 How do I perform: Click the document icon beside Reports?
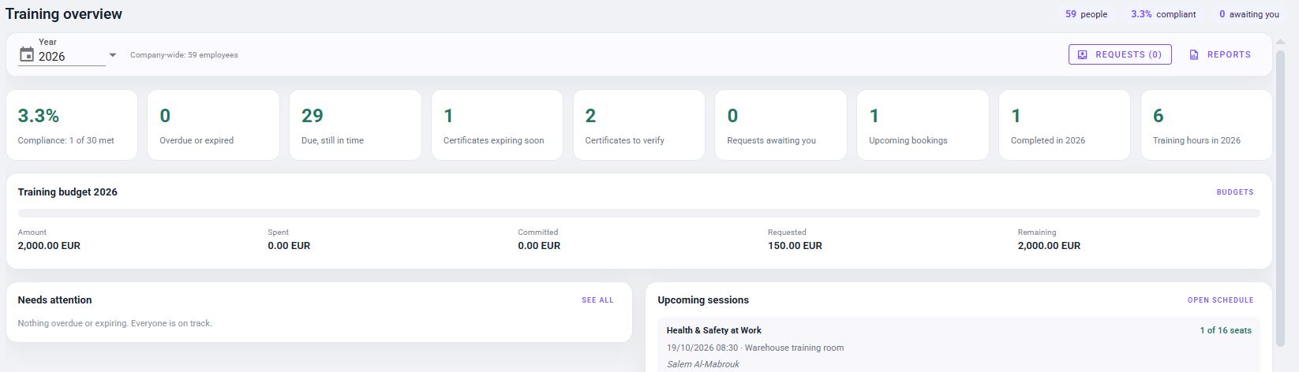pos(1194,54)
